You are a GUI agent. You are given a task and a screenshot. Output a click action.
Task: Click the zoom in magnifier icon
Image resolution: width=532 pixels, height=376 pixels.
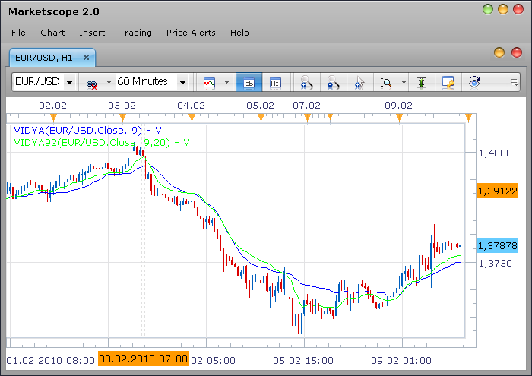307,82
